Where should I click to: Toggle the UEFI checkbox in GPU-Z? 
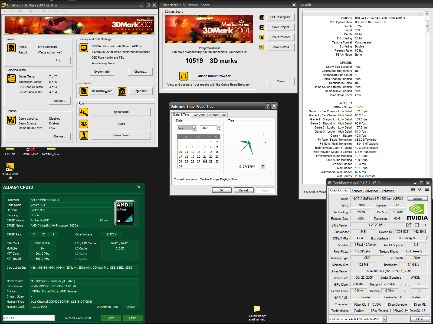pyautogui.click(x=417, y=225)
